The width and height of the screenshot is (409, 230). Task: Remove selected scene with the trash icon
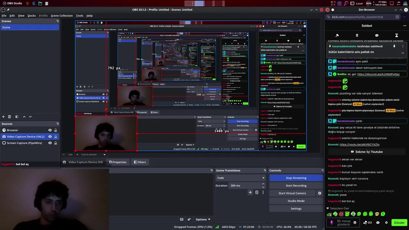[10, 117]
